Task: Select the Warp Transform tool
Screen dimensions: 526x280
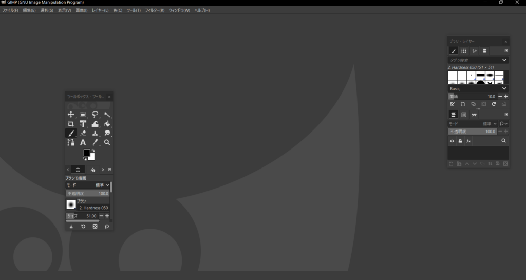Action: tap(95, 124)
